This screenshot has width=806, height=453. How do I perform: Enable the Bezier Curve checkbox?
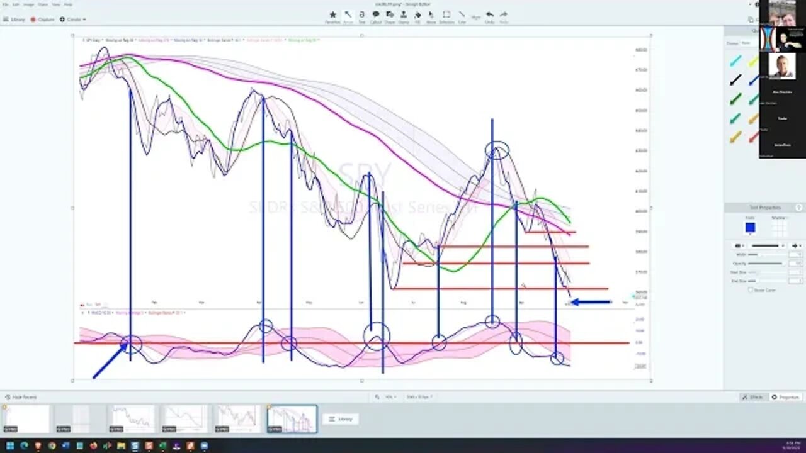(x=751, y=290)
